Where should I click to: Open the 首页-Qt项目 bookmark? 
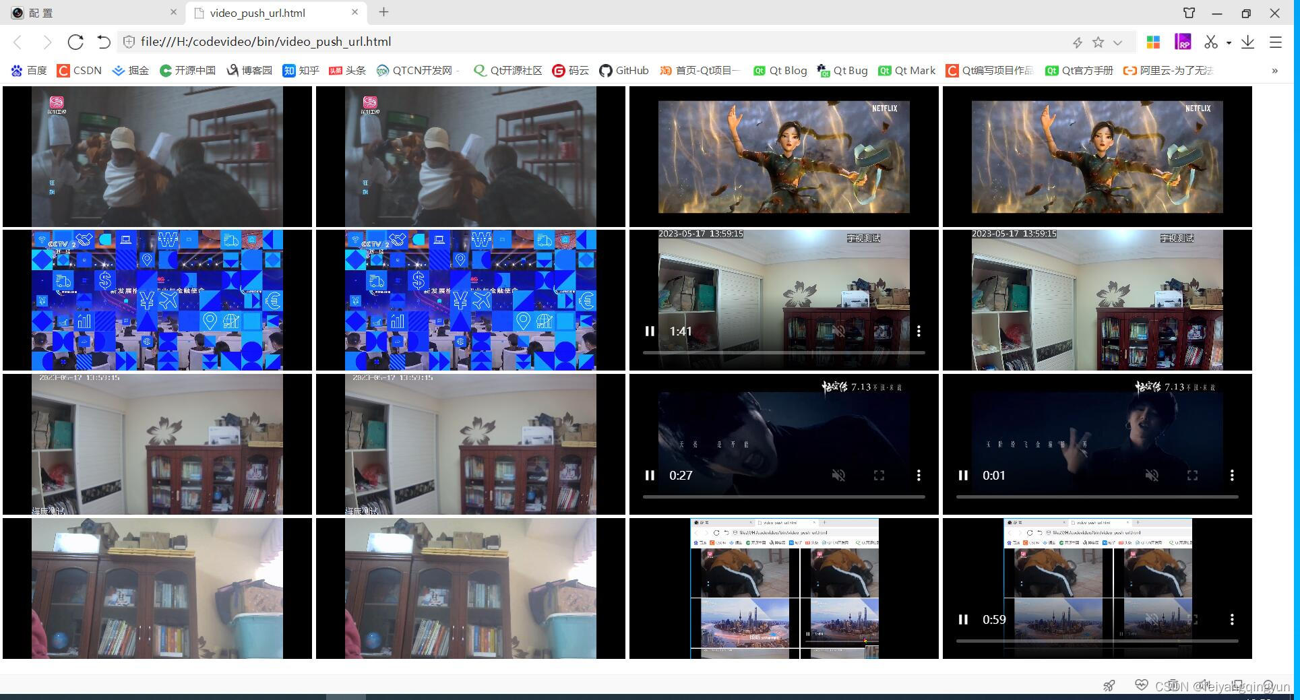point(700,70)
